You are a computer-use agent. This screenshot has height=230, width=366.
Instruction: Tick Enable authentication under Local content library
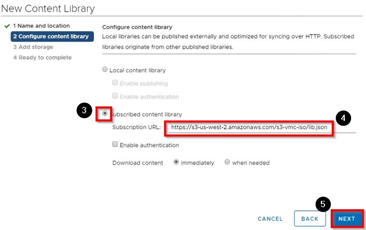click(115, 97)
